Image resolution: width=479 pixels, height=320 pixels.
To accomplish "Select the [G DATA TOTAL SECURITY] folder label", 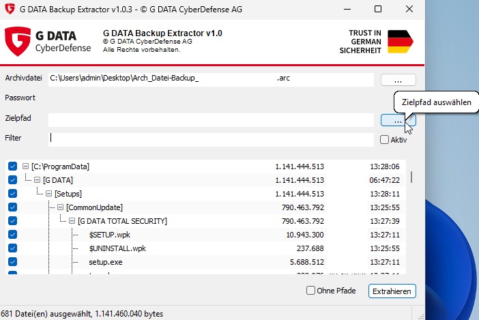I will [x=123, y=221].
